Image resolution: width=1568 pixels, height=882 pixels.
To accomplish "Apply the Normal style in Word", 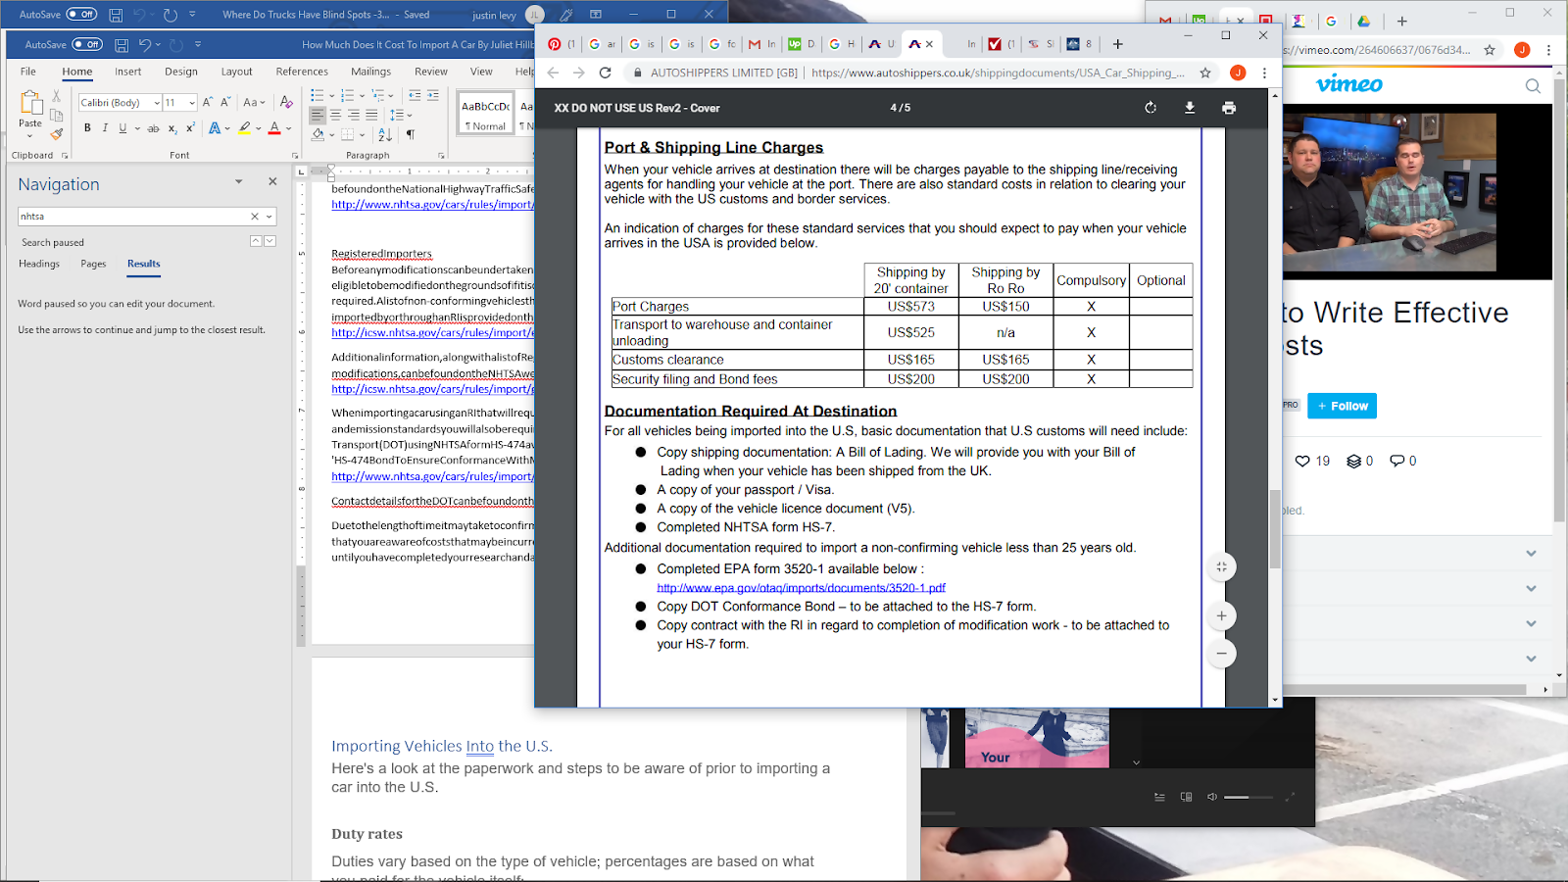I will click(x=486, y=115).
